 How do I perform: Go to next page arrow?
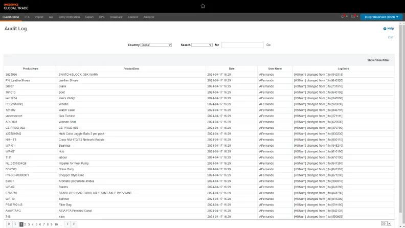click(67, 224)
